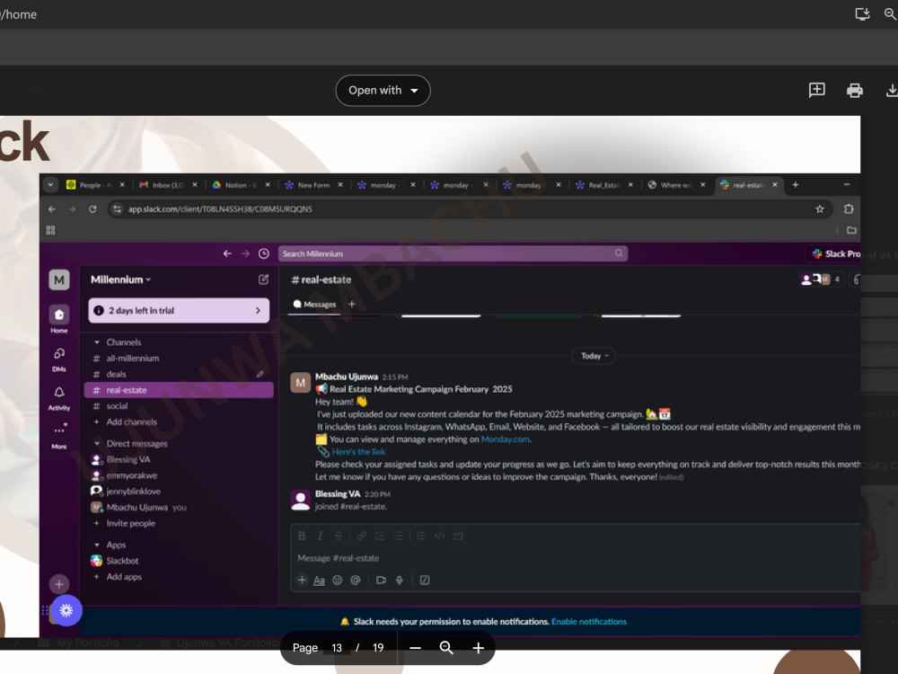898x674 pixels.
Task: Open the all-millennium channel
Action: tap(132, 359)
